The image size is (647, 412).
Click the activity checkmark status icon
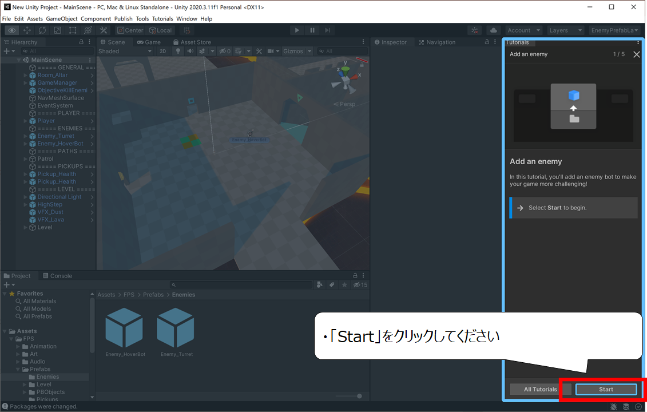pos(638,407)
